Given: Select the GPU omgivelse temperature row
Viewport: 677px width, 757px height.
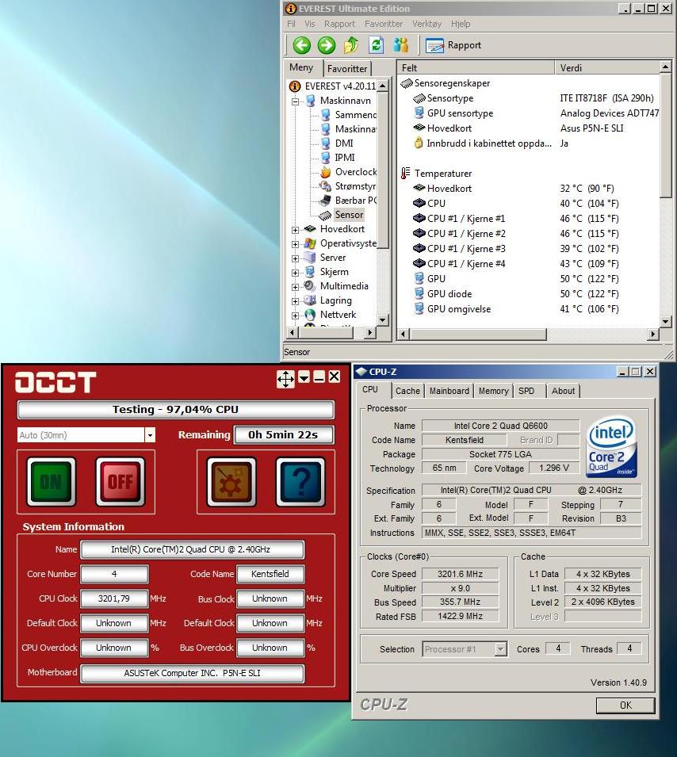Looking at the screenshot, I should click(x=529, y=309).
